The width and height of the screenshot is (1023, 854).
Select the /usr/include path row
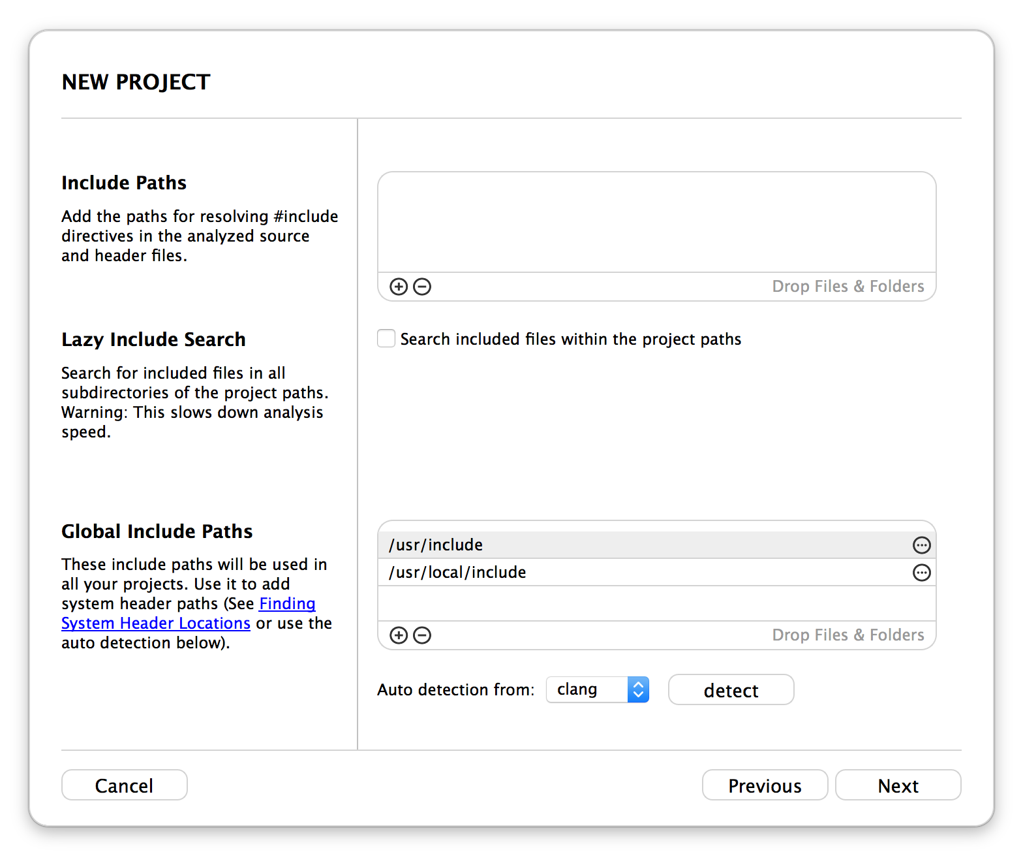657,545
